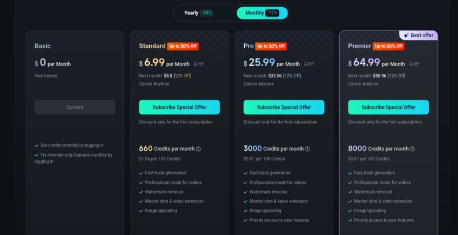Click the checkmark beside Basic's Get credits monthly

(x=36, y=145)
